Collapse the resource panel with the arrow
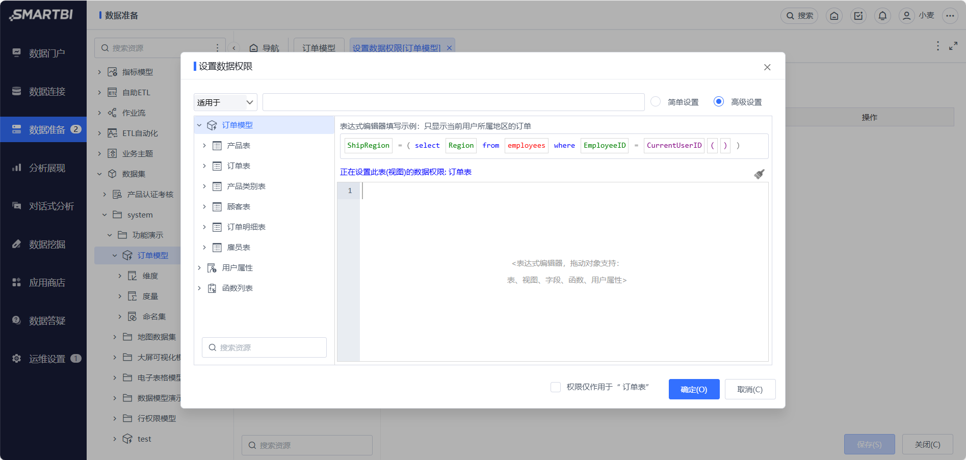 click(234, 48)
